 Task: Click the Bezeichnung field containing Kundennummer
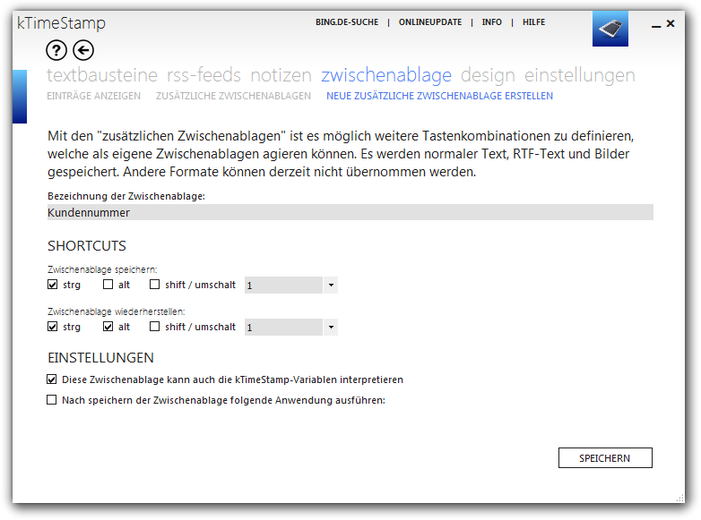350,212
